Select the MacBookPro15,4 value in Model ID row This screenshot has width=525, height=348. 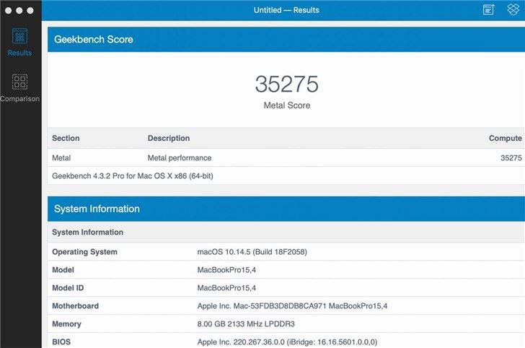coord(226,288)
